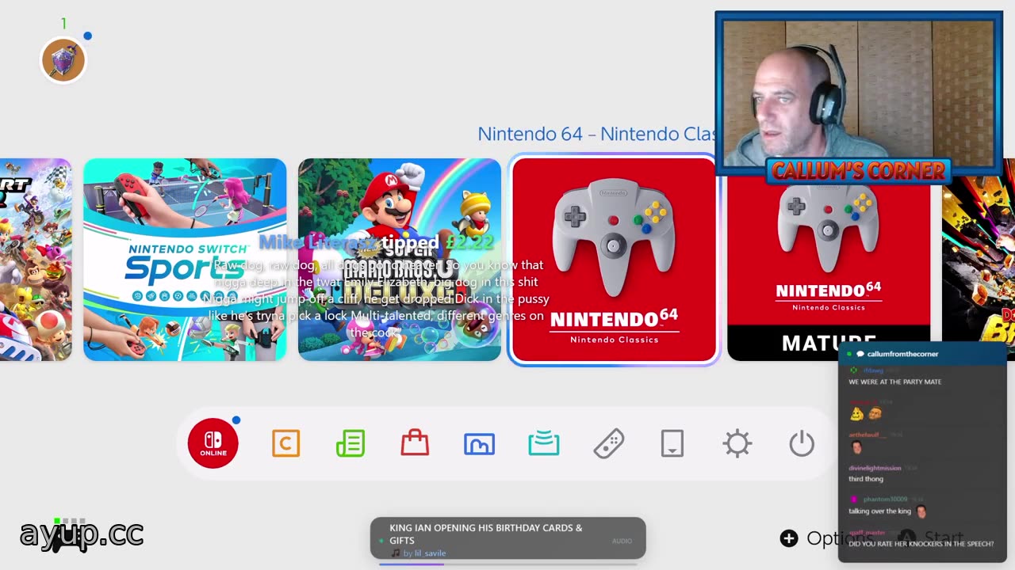Viewport: 1015px width, 570px height.
Task: Click callumfromthecorner chat header
Action: click(x=902, y=354)
